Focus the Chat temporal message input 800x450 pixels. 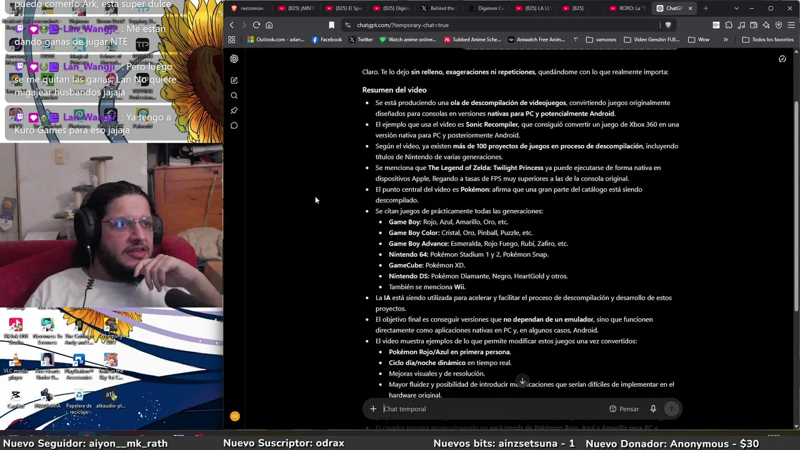coord(492,409)
